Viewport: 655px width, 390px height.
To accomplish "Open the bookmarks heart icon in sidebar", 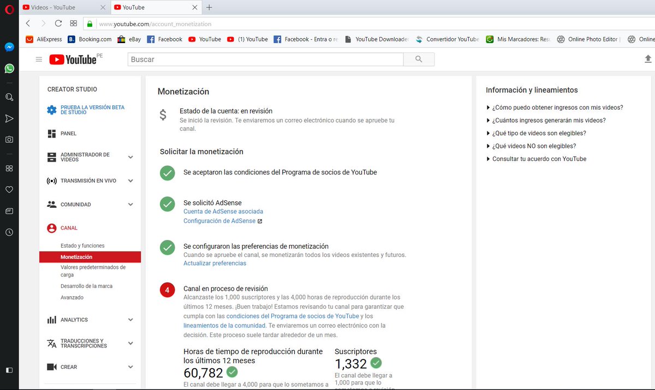I will (x=9, y=190).
